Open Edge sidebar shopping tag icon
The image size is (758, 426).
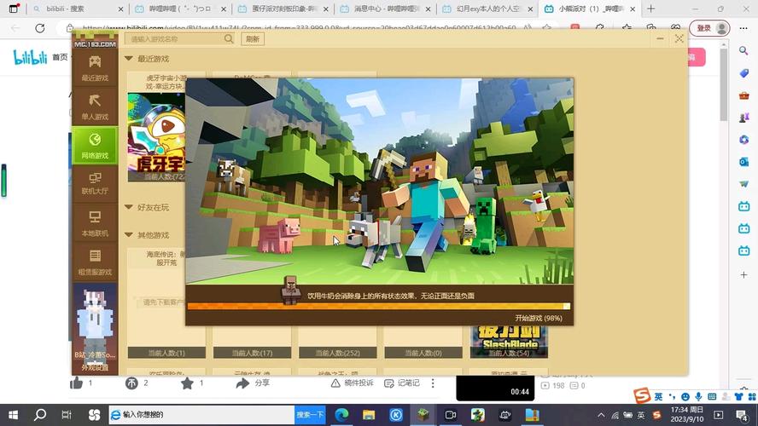click(x=743, y=73)
